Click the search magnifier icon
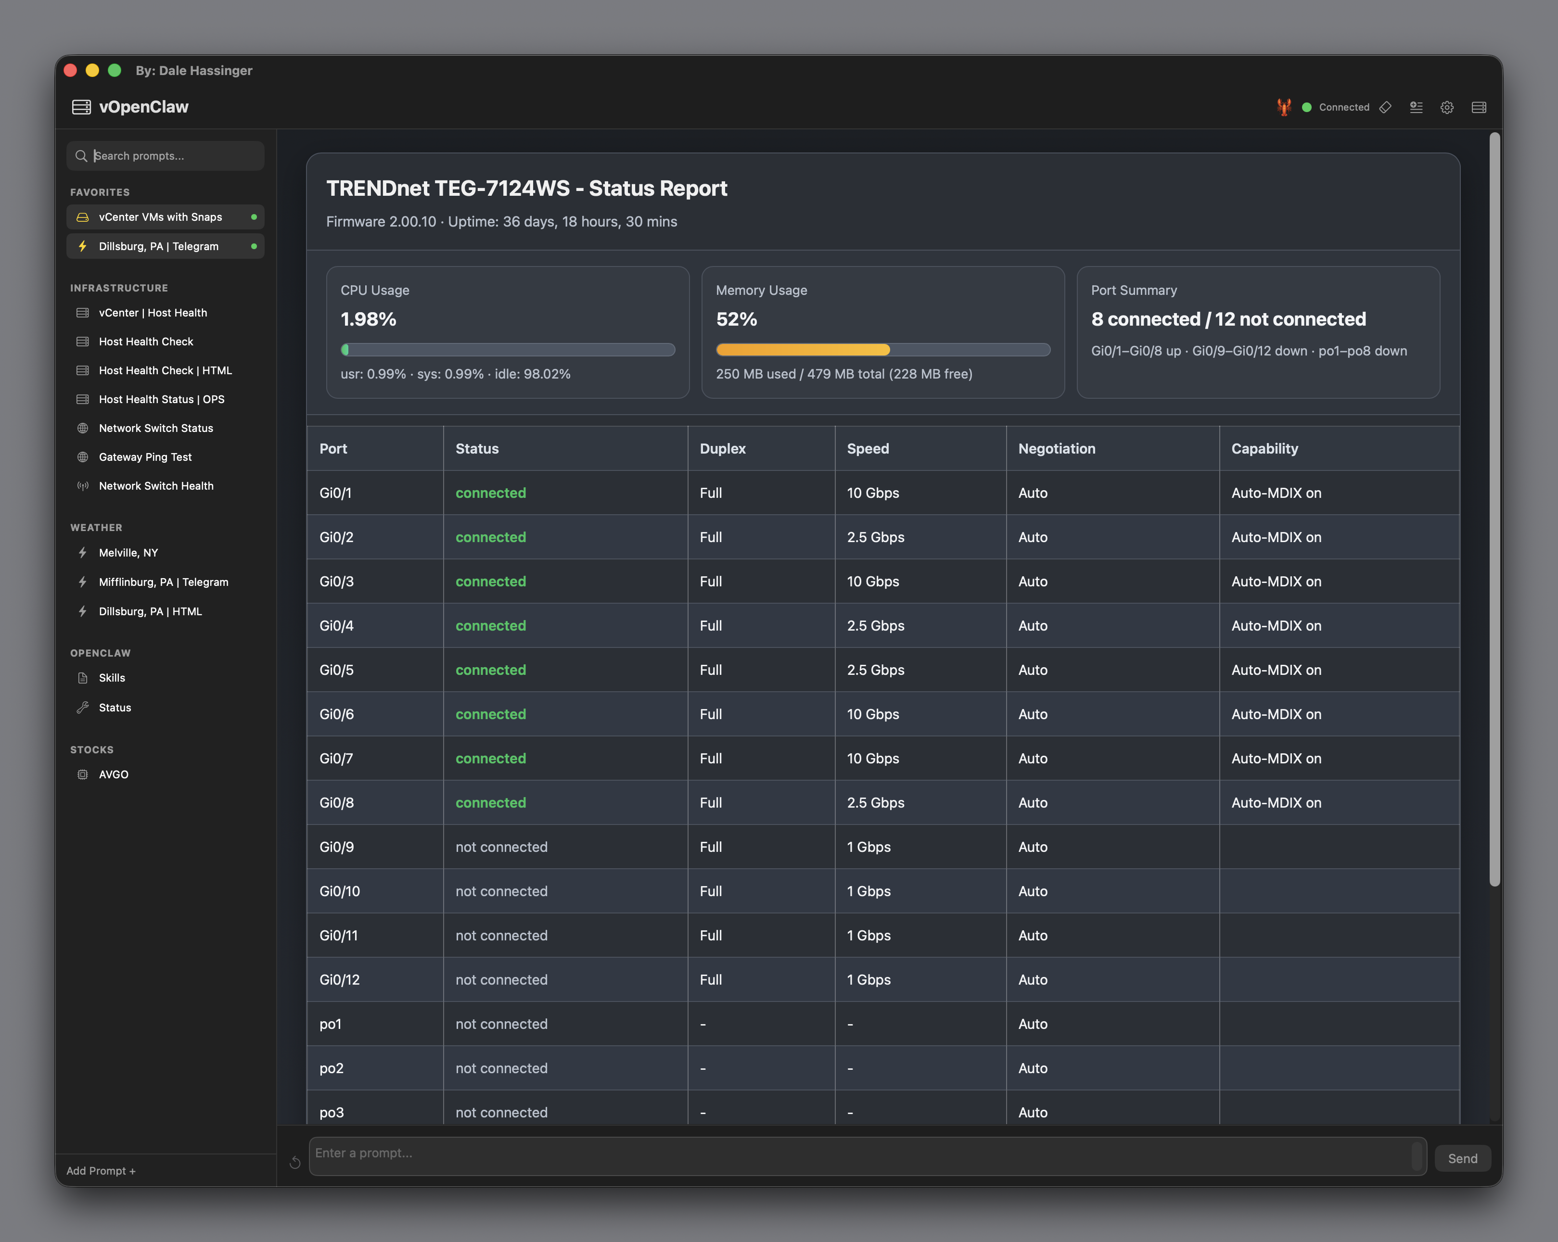Image resolution: width=1558 pixels, height=1242 pixels. pos(81,156)
